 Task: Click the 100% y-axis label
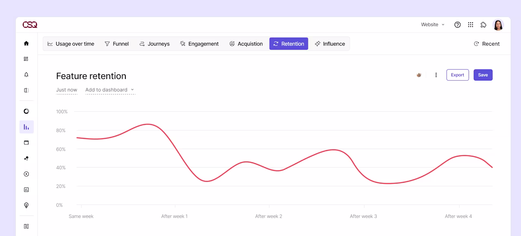click(62, 111)
